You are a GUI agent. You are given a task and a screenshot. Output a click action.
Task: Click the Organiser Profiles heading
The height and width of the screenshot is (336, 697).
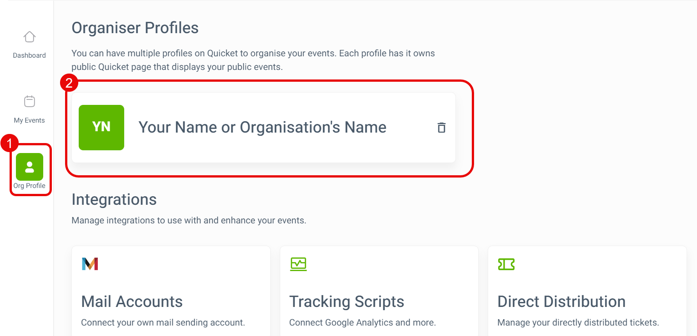tap(135, 28)
